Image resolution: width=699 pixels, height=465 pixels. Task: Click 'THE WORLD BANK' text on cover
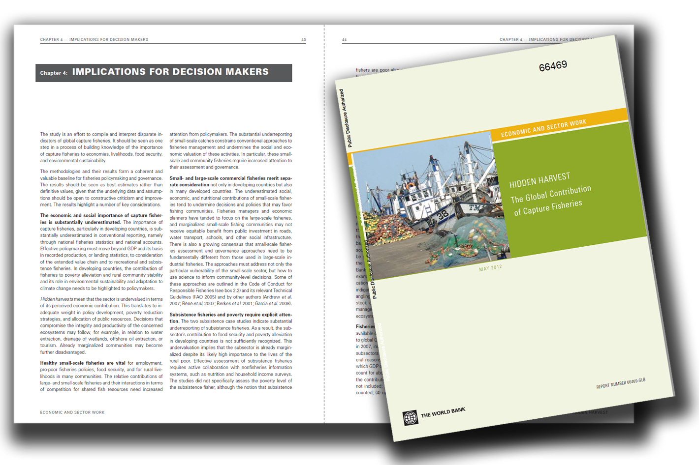pyautogui.click(x=443, y=412)
